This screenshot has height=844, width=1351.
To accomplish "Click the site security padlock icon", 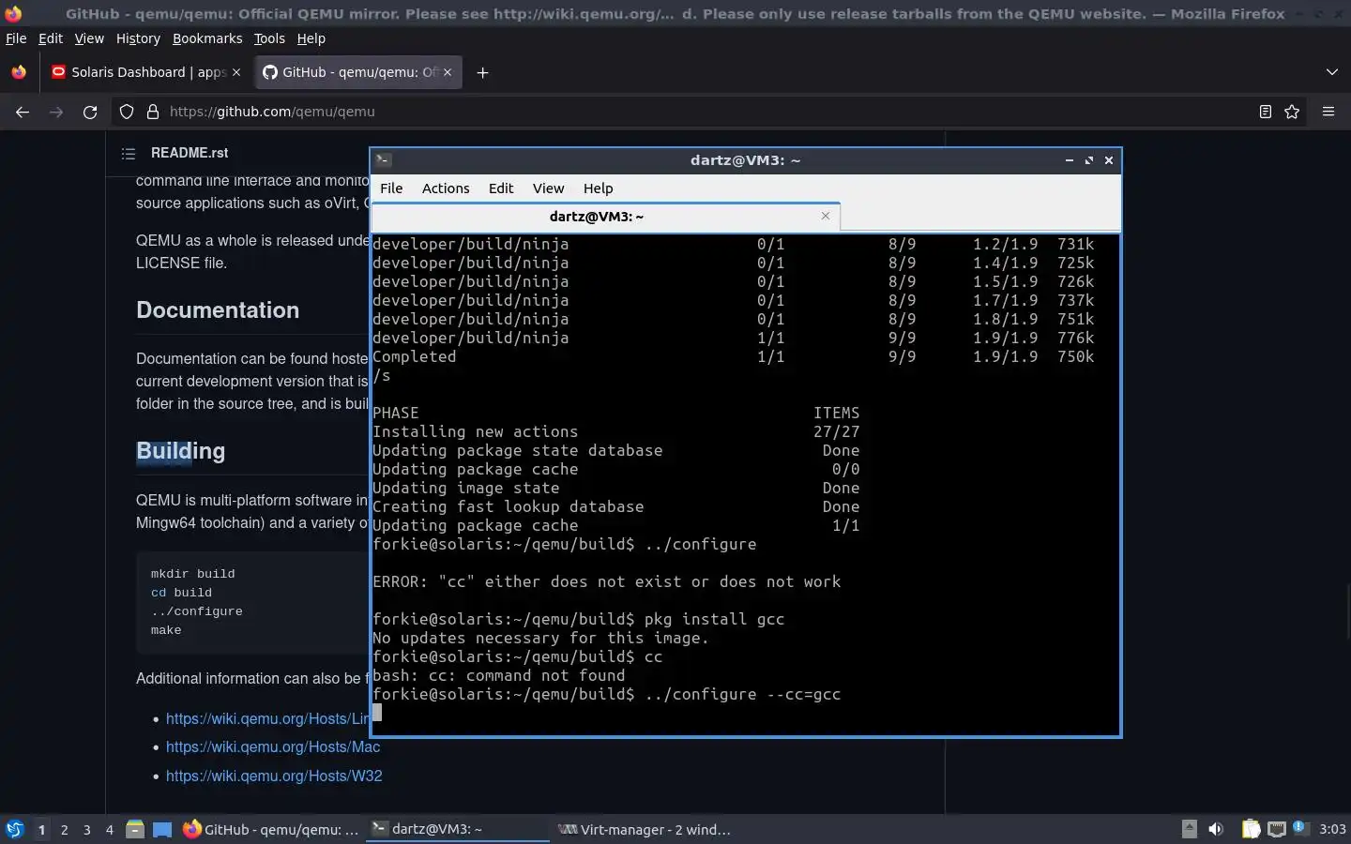I will coord(153,112).
